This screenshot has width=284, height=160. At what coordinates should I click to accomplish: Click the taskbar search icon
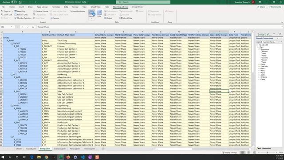10,157
